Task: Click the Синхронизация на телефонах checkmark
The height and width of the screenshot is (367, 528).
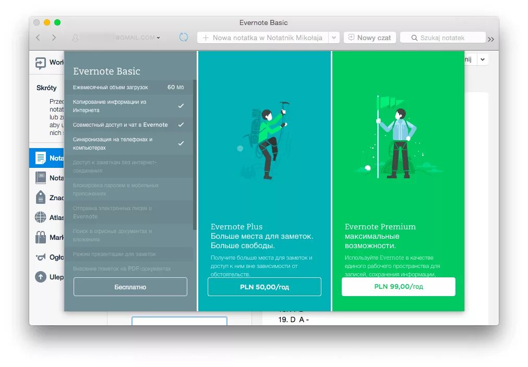Action: point(181,143)
